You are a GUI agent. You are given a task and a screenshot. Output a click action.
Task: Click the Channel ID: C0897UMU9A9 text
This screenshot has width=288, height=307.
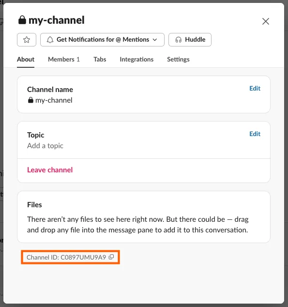point(66,257)
